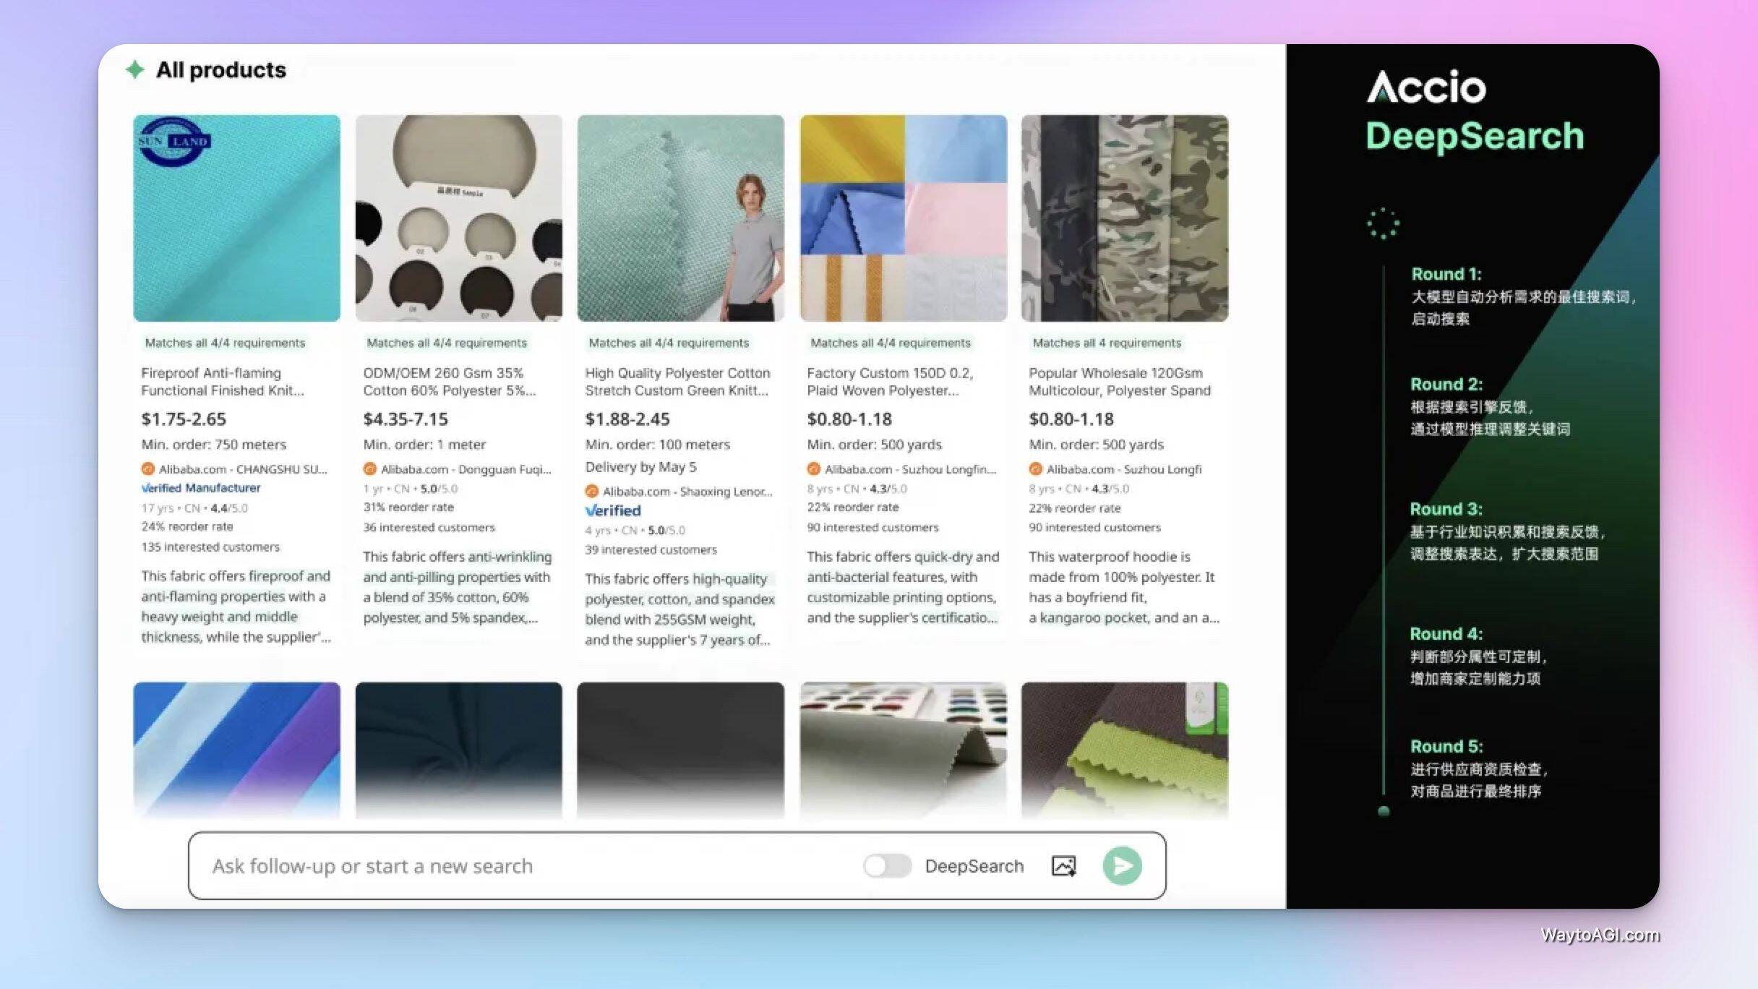Click the Alibaba icon beside Dongguan Fuqi supplier

(370, 469)
